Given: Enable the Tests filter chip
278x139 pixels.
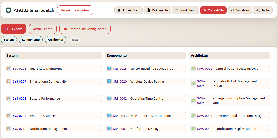Looking at the screenshot, I should click(x=75, y=40).
